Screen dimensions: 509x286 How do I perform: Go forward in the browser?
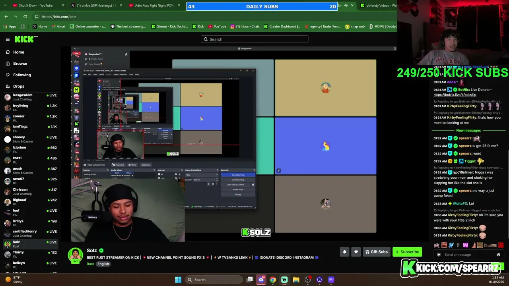[x=16, y=17]
